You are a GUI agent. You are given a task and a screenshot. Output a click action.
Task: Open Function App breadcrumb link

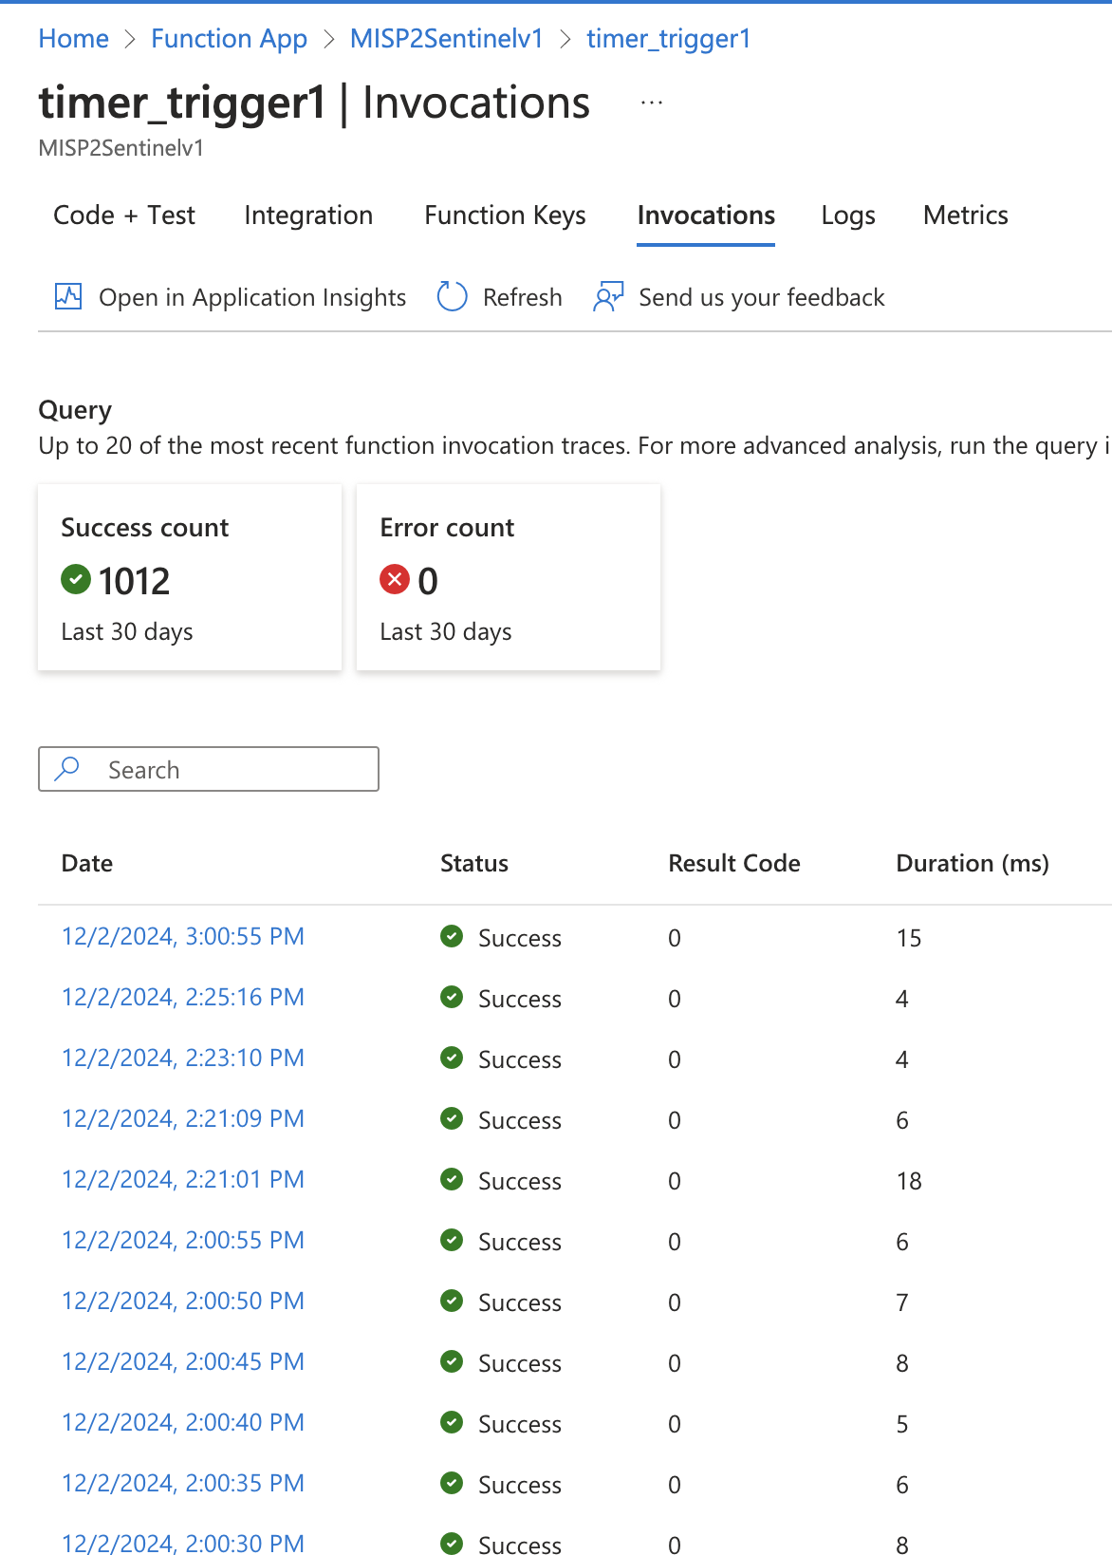(229, 39)
